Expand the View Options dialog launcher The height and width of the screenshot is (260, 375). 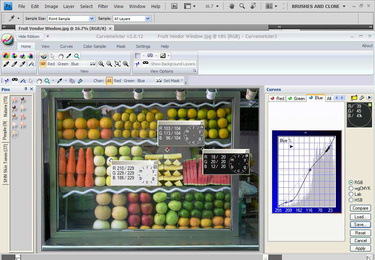[x=195, y=71]
